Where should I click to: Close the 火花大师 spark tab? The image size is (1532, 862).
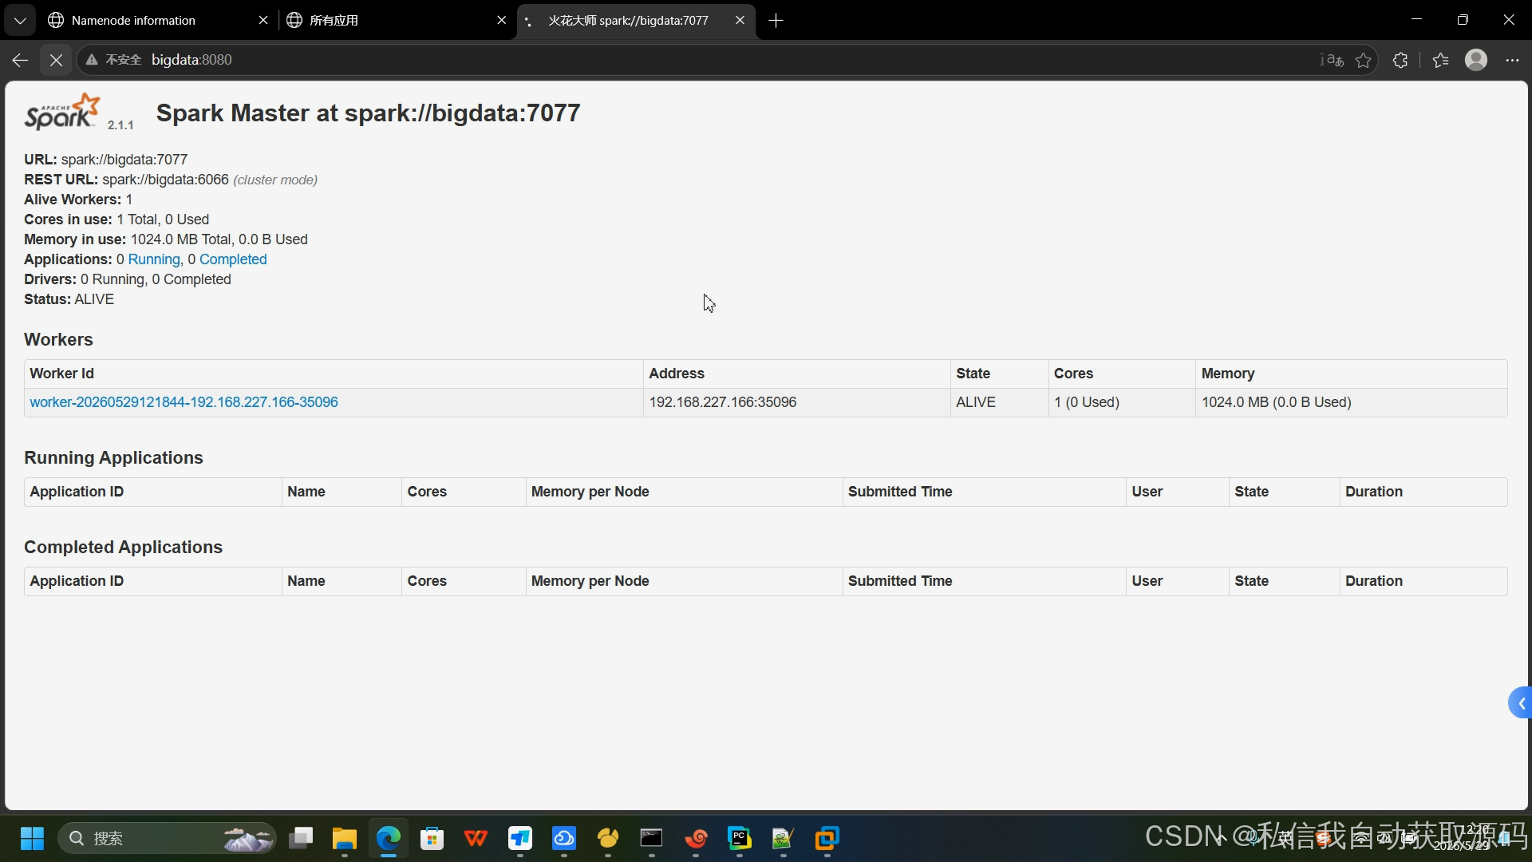pyautogui.click(x=740, y=21)
